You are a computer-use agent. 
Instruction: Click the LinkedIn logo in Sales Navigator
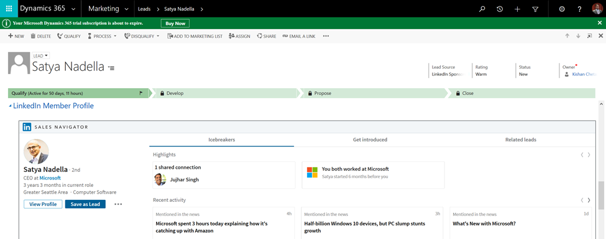[x=27, y=127]
